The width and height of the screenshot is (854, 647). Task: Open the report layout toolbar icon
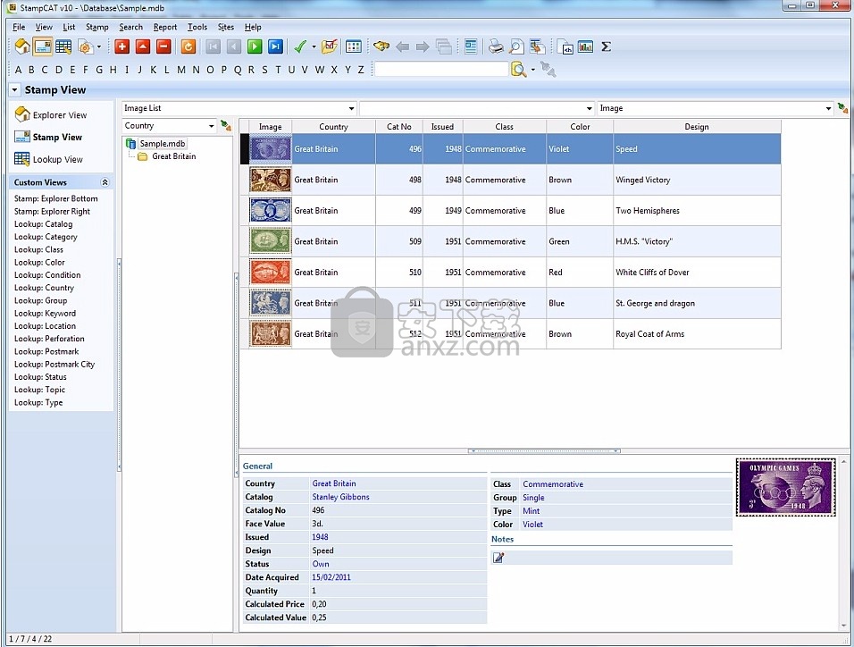(471, 46)
